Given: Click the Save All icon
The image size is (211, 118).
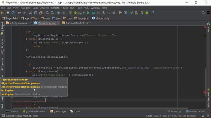Looking at the screenshot, I should (8, 13).
